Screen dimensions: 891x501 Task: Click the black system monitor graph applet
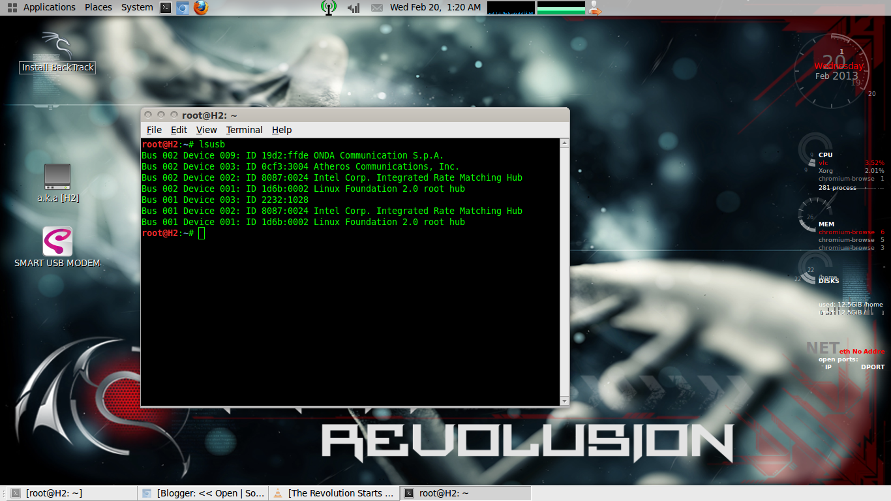[x=511, y=8]
